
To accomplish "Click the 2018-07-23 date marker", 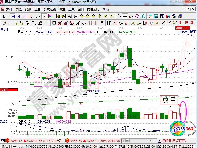I will [183, 28].
